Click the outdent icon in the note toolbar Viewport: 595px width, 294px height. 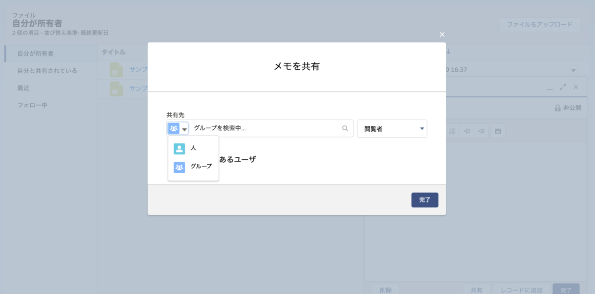tap(482, 131)
